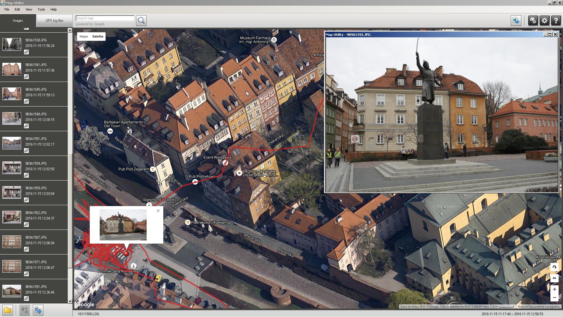The image size is (563, 317).
Task: Open the Edit menu
Action: (17, 9)
